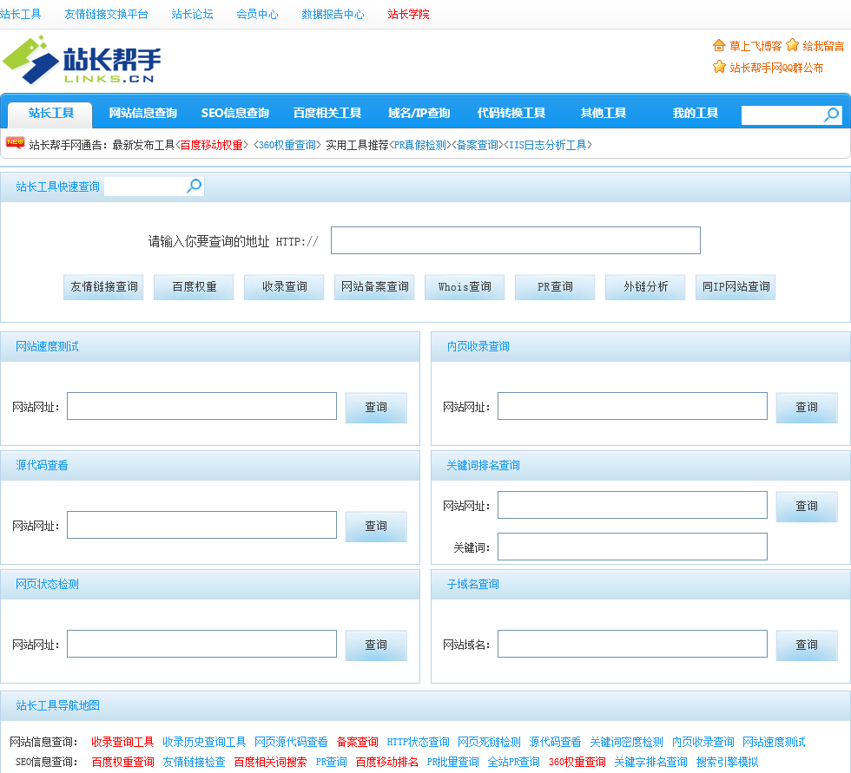This screenshot has height=773, width=851.
Task: Click 查询 button in 源代码查看 panel
Action: [x=376, y=526]
